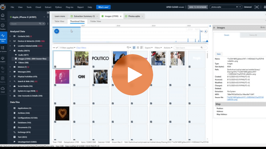Open the Python menu
Screen dimensions: 266x149
[58, 7]
